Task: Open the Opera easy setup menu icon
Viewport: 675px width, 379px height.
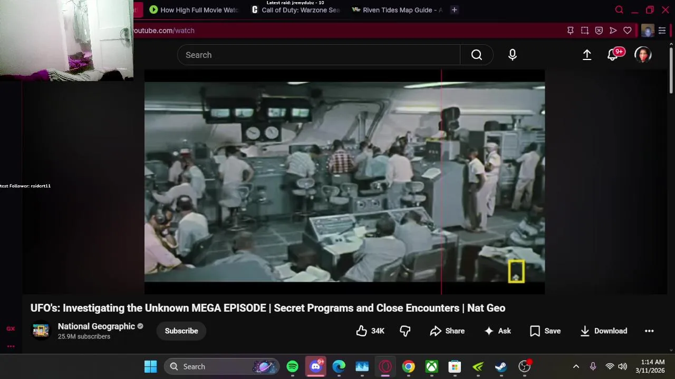Action: 662,31
